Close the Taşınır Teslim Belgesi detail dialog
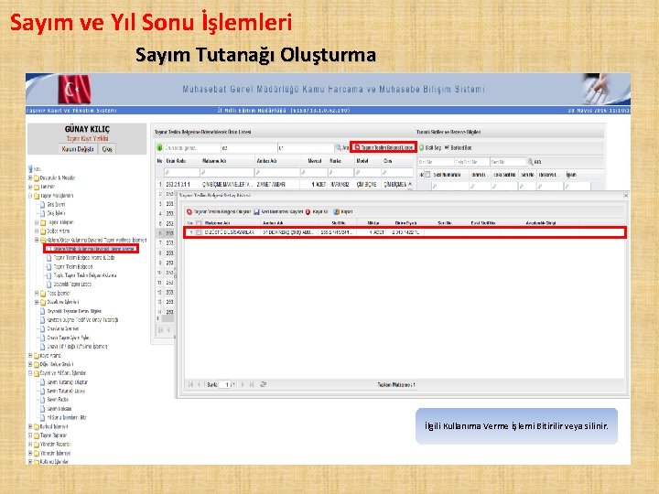Image resolution: width=659 pixels, height=494 pixels. pyautogui.click(x=625, y=196)
